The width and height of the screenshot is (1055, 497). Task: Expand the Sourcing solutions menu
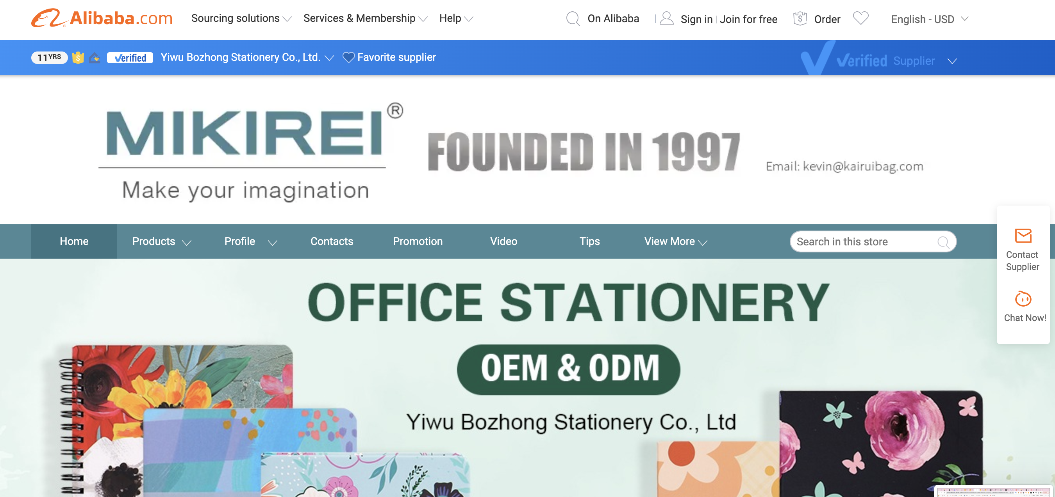(241, 18)
